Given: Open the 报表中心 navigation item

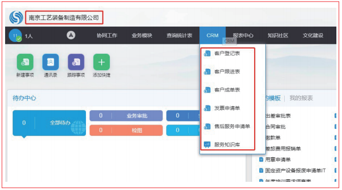Looking at the screenshot, I should [243, 35].
